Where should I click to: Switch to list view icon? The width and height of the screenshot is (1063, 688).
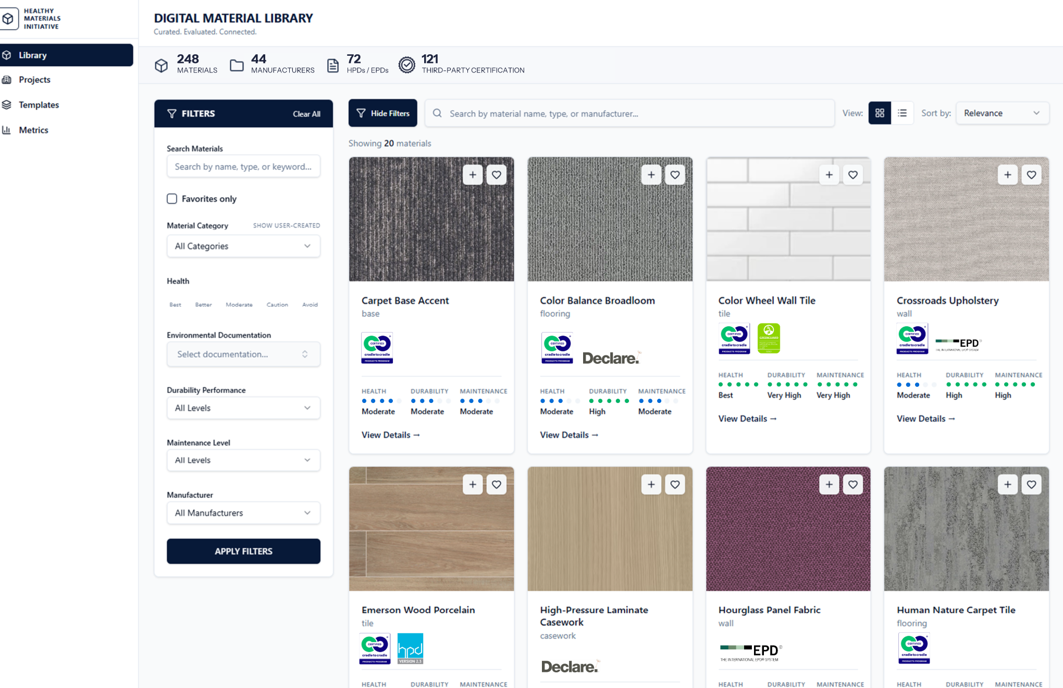[x=903, y=113]
